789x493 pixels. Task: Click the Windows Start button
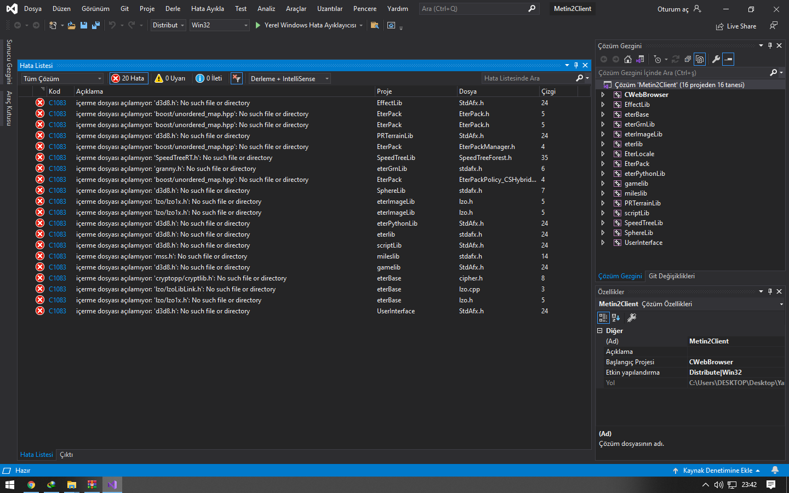pos(10,485)
